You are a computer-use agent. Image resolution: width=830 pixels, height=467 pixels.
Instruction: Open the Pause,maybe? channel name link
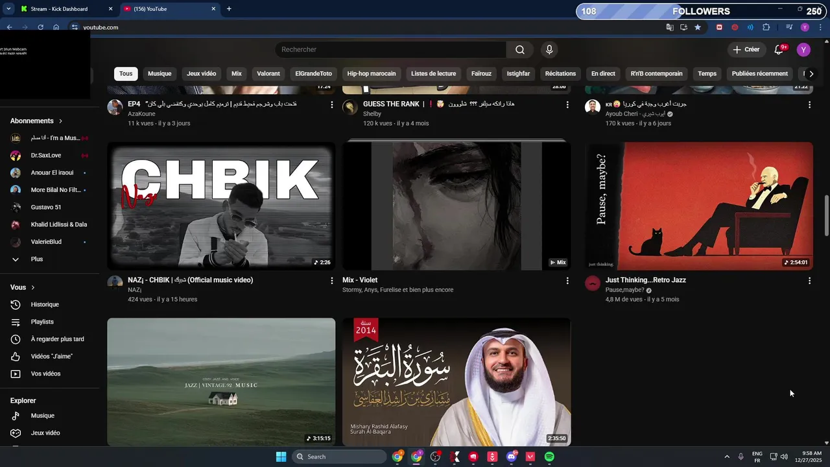624,290
